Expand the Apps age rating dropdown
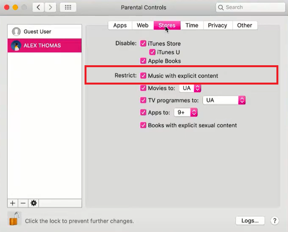This screenshot has width=288, height=232. (x=186, y=112)
